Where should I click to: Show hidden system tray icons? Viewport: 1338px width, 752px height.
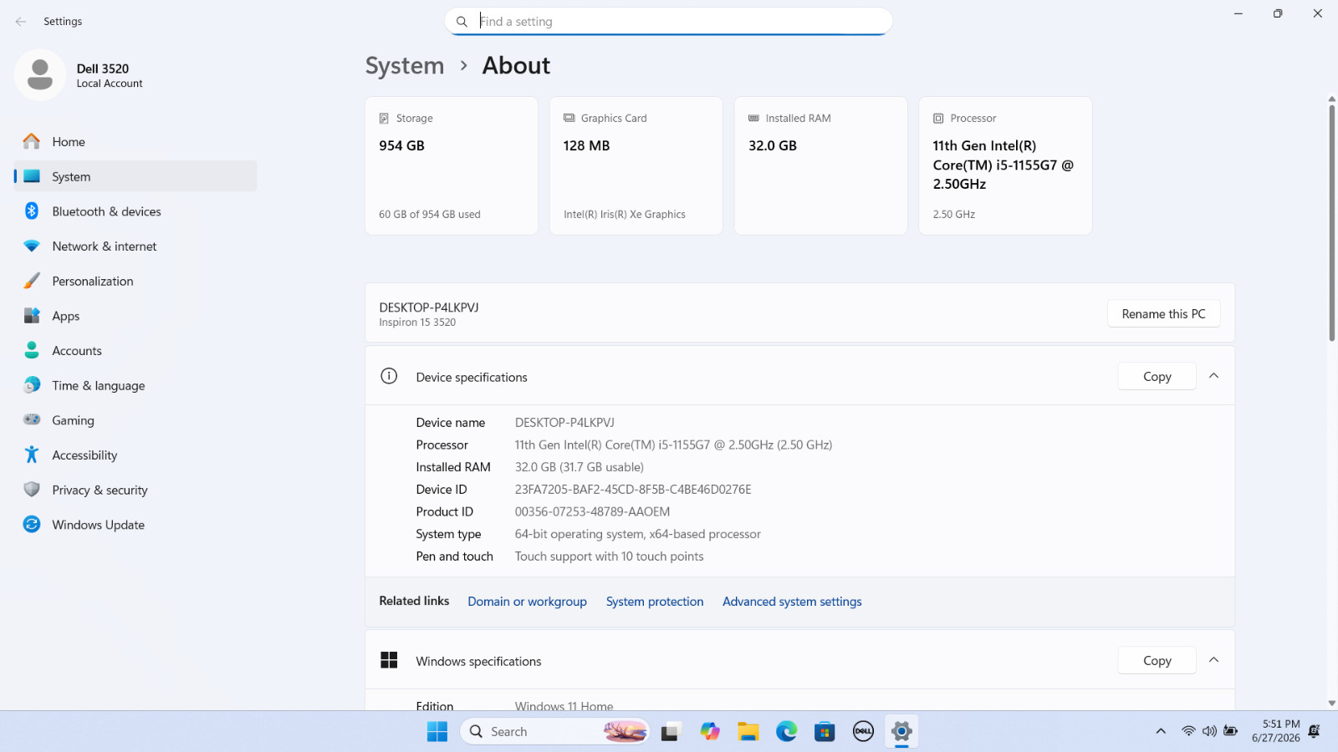[1161, 732]
